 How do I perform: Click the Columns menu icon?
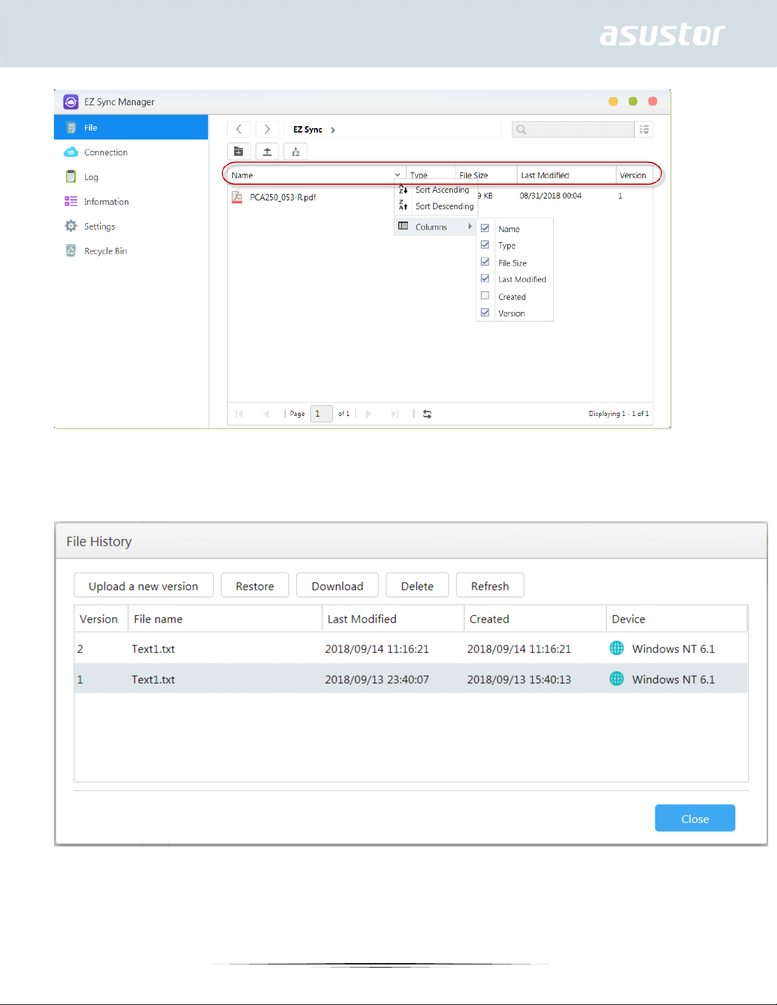tap(403, 226)
